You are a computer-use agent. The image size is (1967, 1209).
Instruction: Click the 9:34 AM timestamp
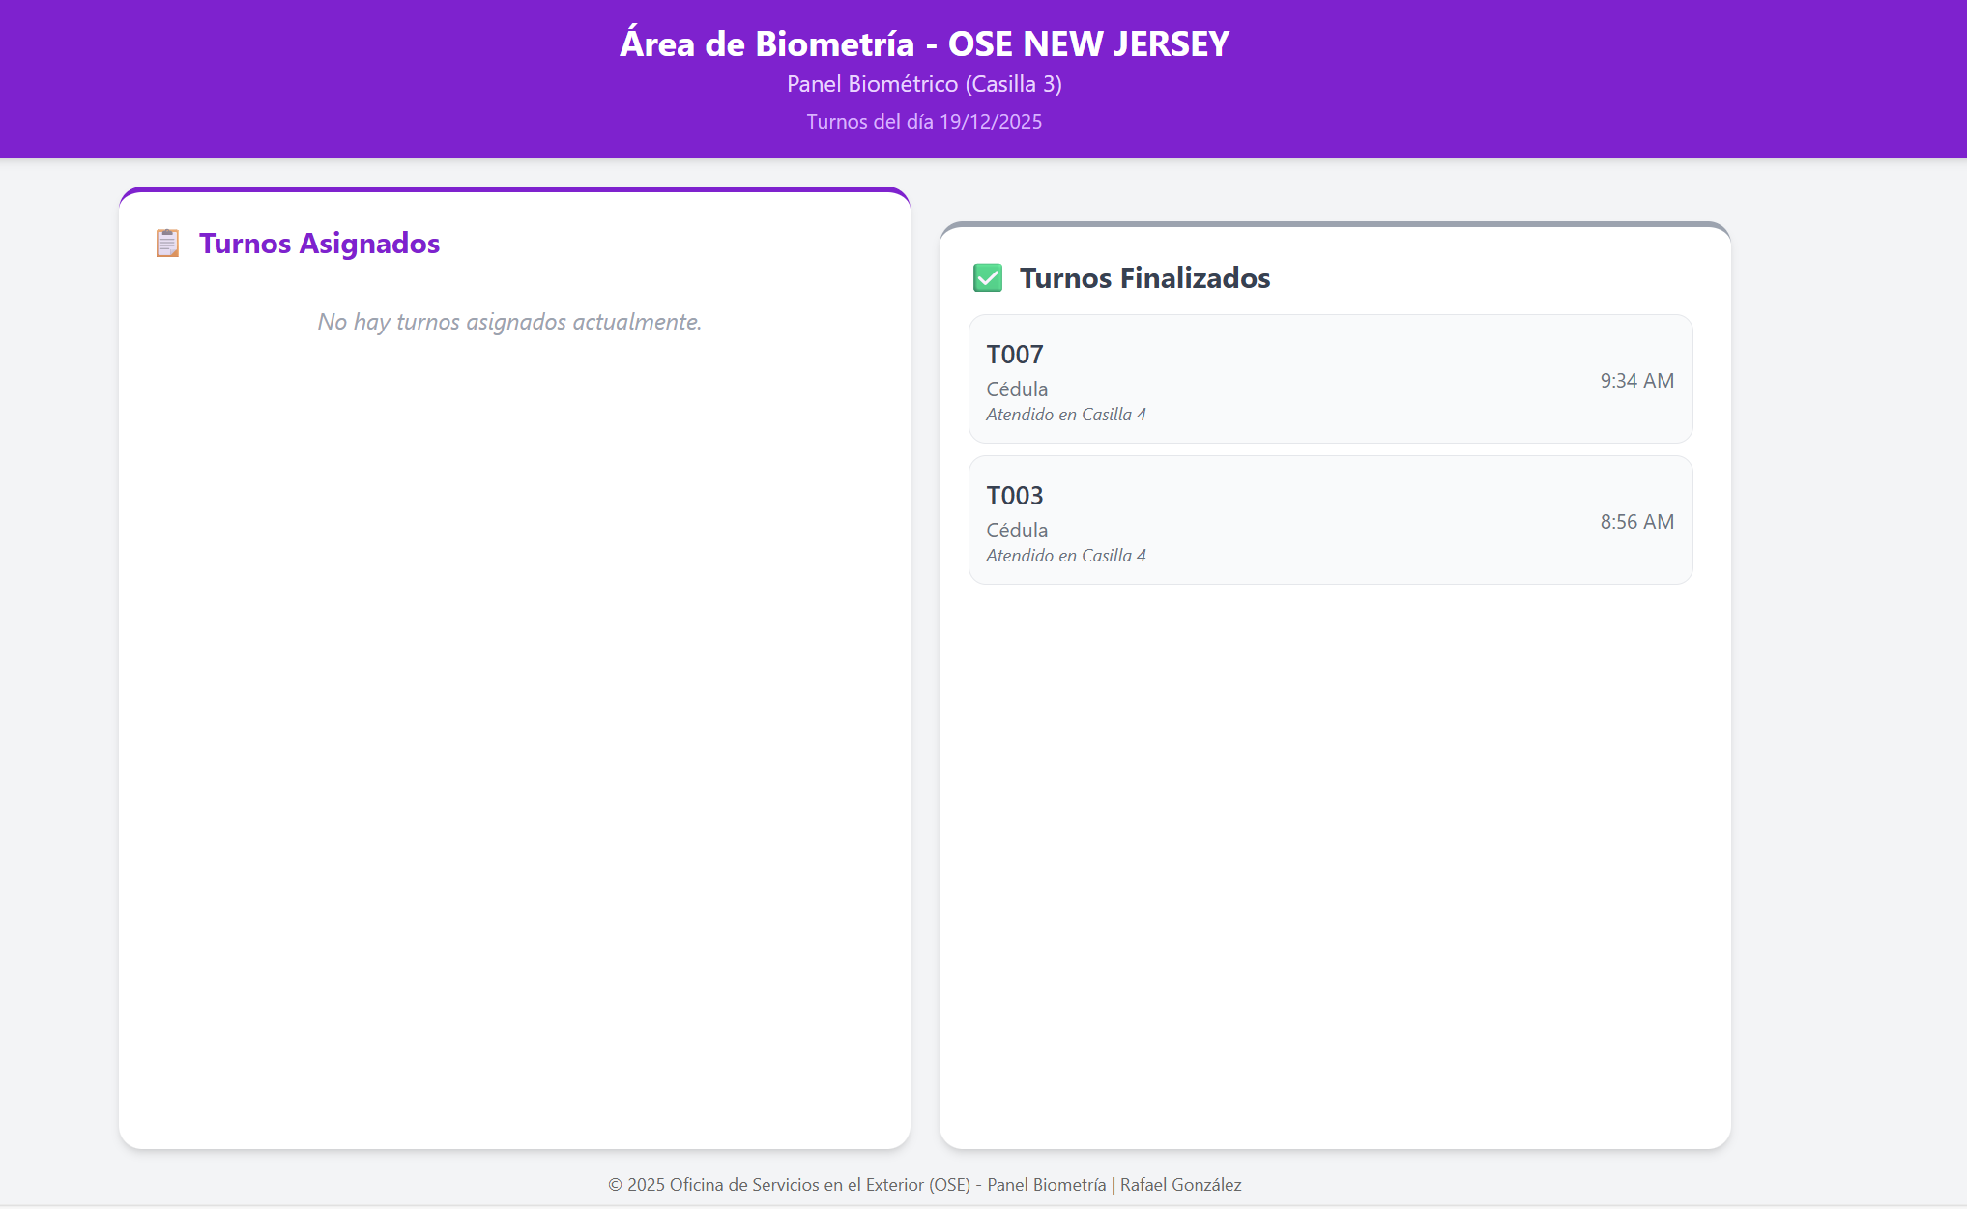click(x=1636, y=381)
